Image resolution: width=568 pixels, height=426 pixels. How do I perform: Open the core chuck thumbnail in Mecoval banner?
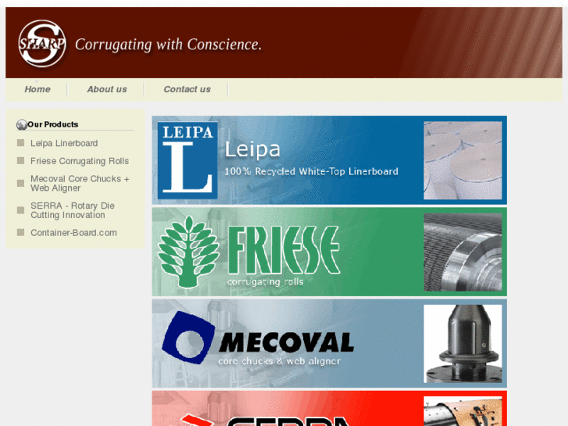pyautogui.click(x=463, y=344)
